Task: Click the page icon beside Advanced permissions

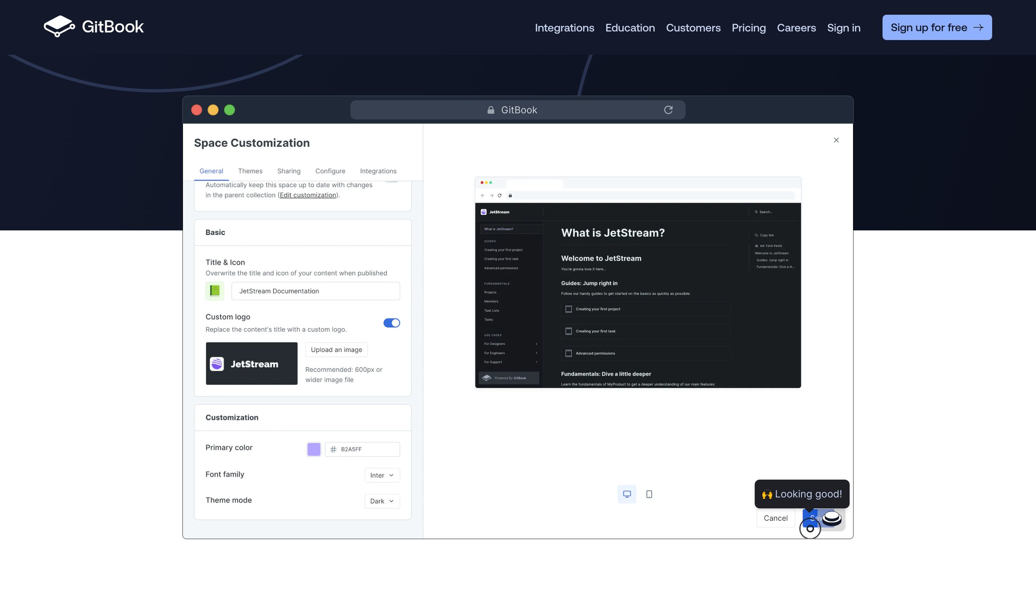Action: [569, 353]
